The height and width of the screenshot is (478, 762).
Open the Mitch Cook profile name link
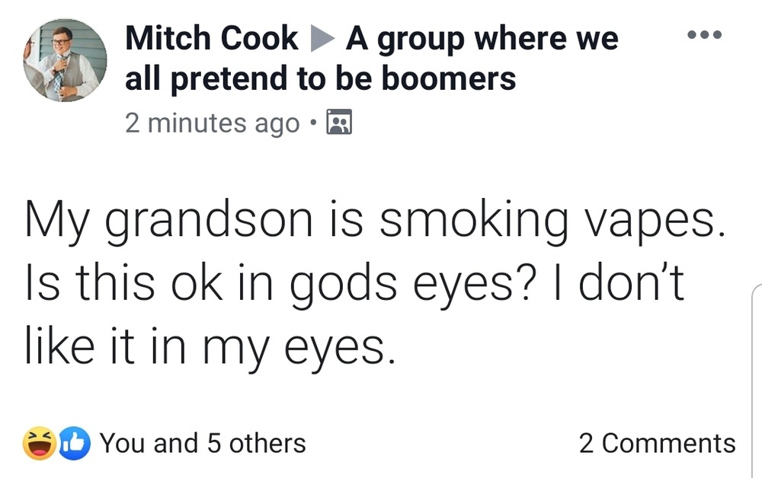pos(211,40)
